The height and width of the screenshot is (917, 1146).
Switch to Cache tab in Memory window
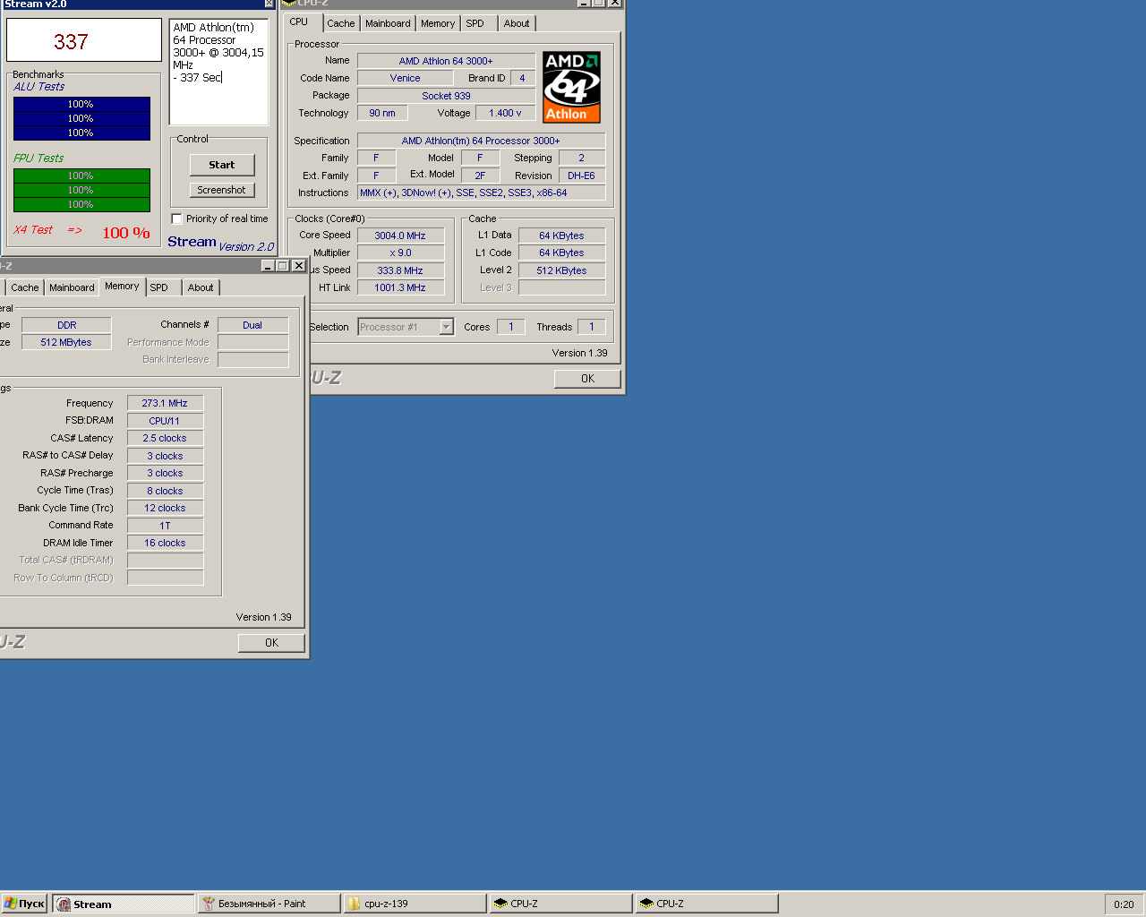pos(25,287)
